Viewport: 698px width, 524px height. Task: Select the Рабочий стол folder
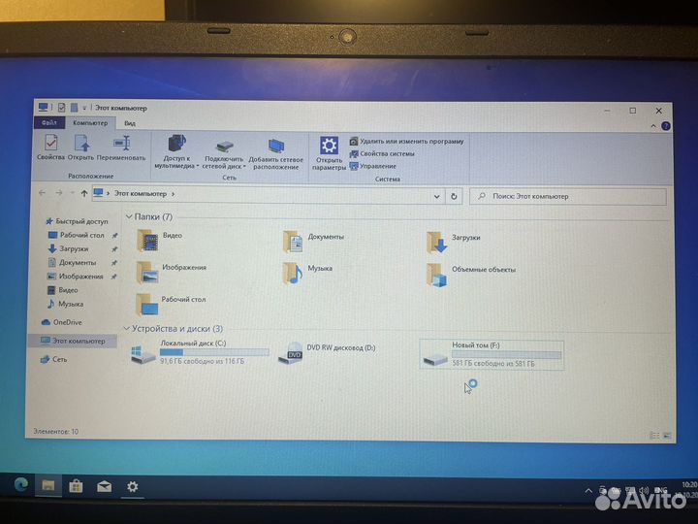171,305
